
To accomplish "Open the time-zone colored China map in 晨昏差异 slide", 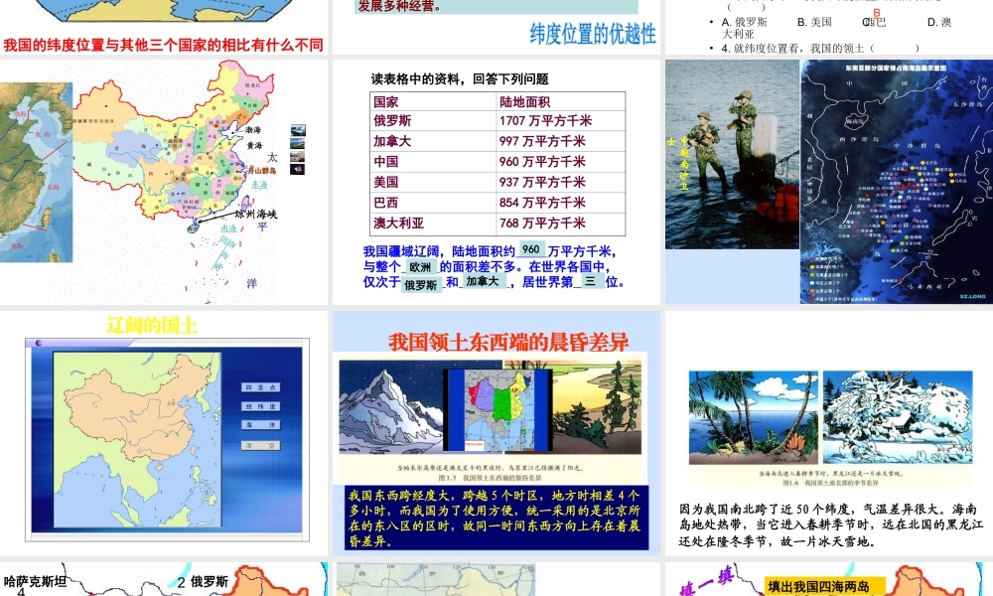I will tap(497, 410).
